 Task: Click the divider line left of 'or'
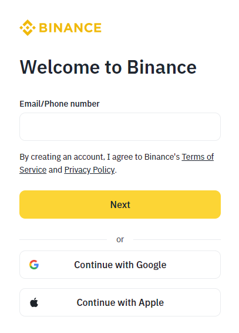[63, 239]
